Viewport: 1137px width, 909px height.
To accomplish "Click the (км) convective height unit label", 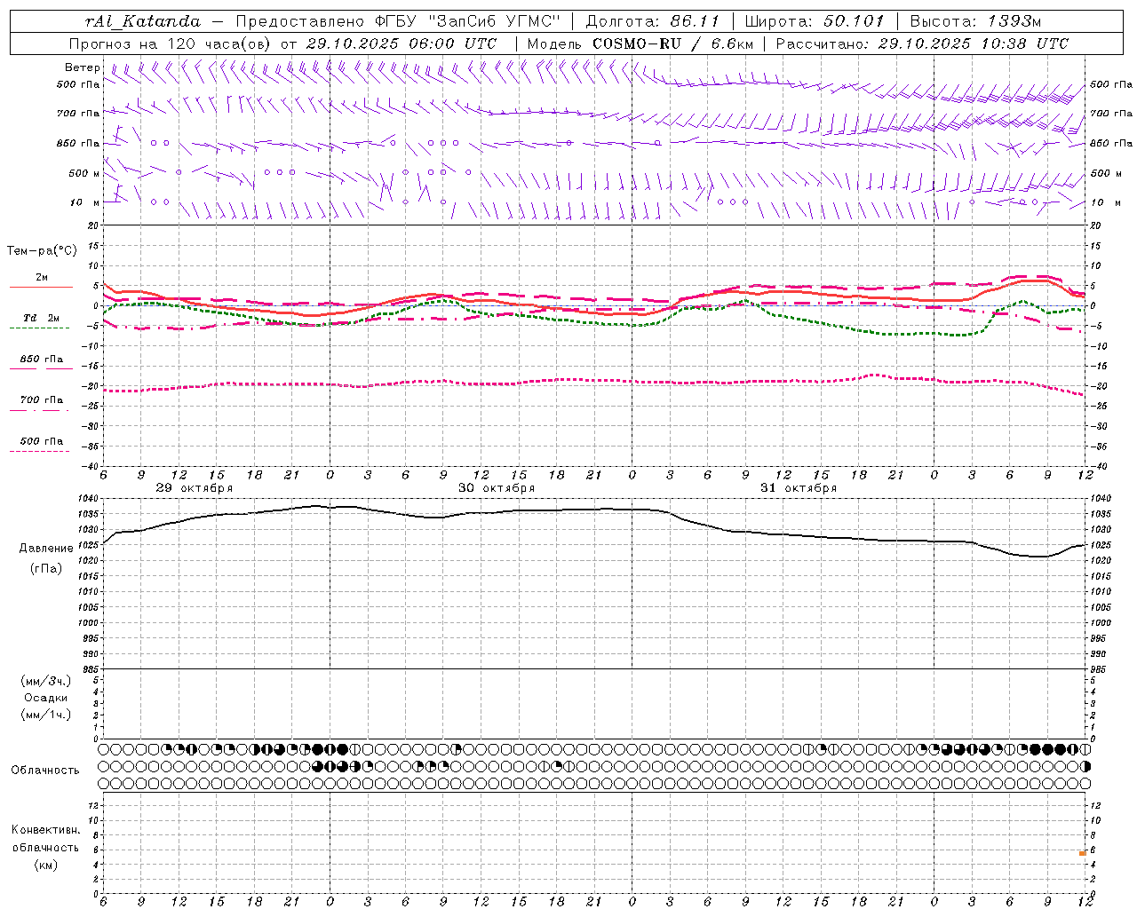I will 46,865.
